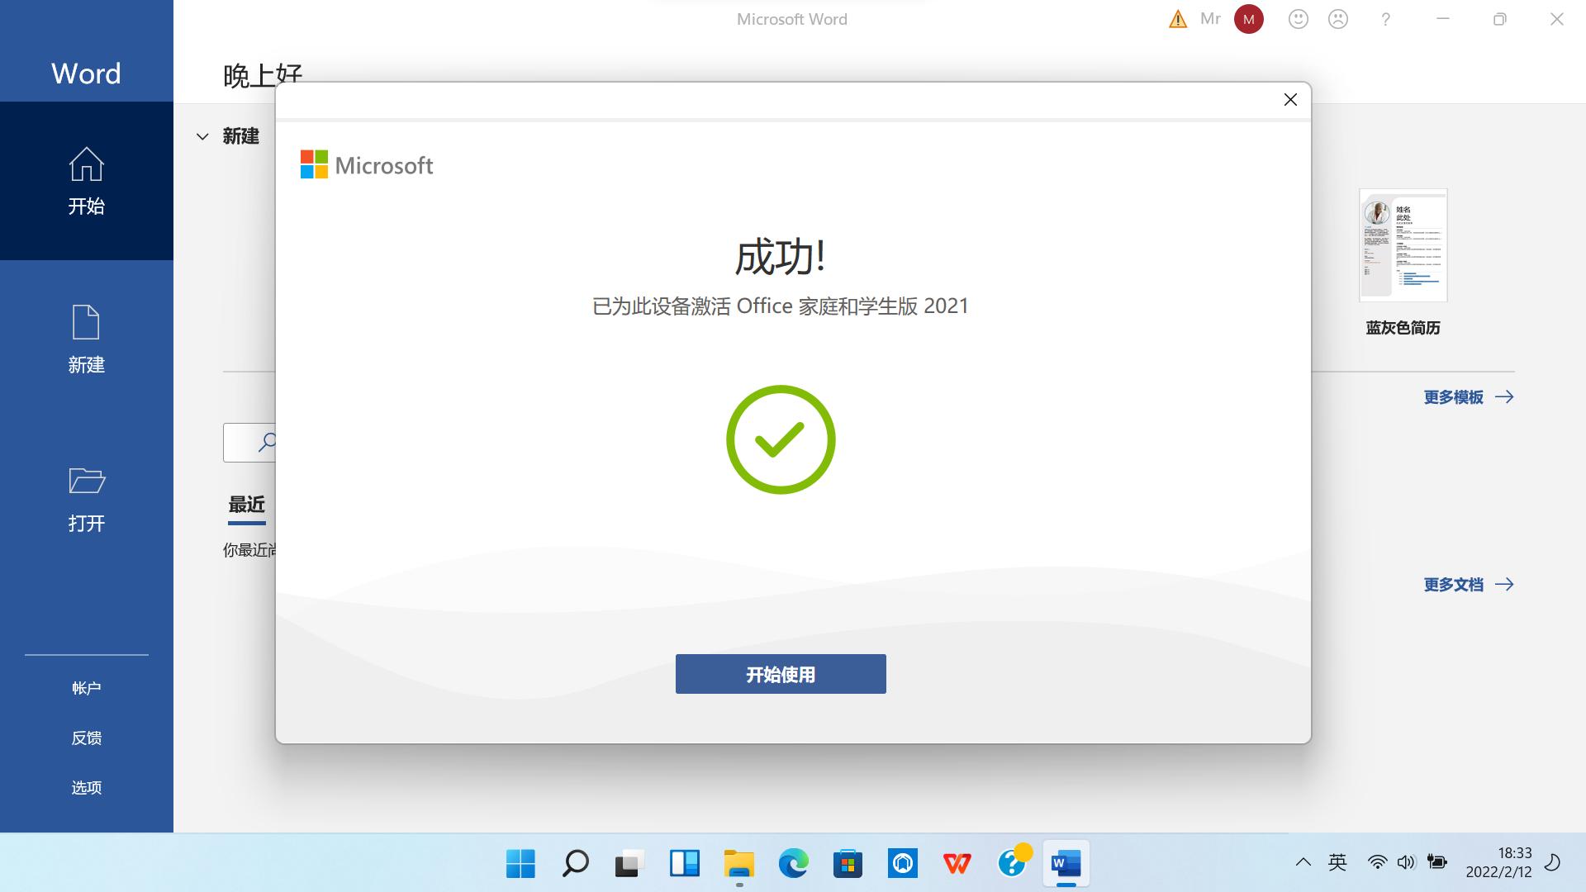The width and height of the screenshot is (1586, 892).
Task: Launch WPS Office from the taskbar
Action: click(957, 864)
